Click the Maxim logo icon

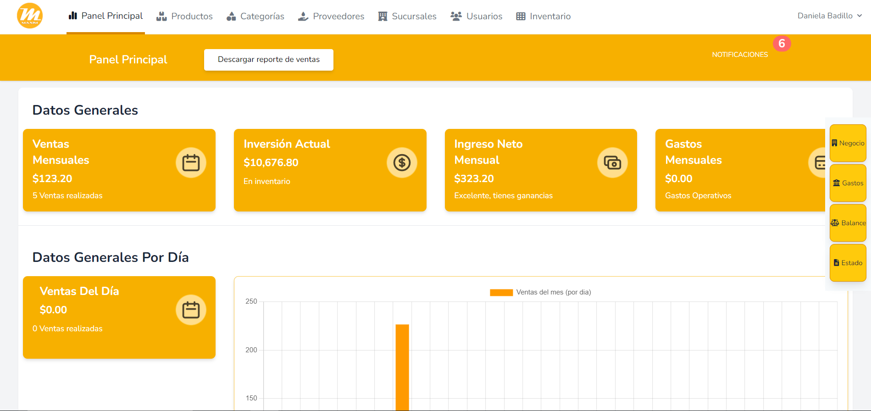30,16
